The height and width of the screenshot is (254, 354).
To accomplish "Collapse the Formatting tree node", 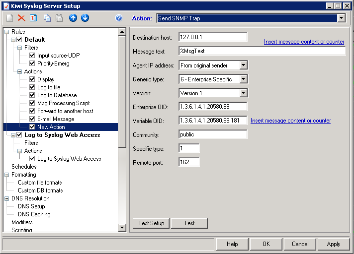I will (x=7, y=175).
